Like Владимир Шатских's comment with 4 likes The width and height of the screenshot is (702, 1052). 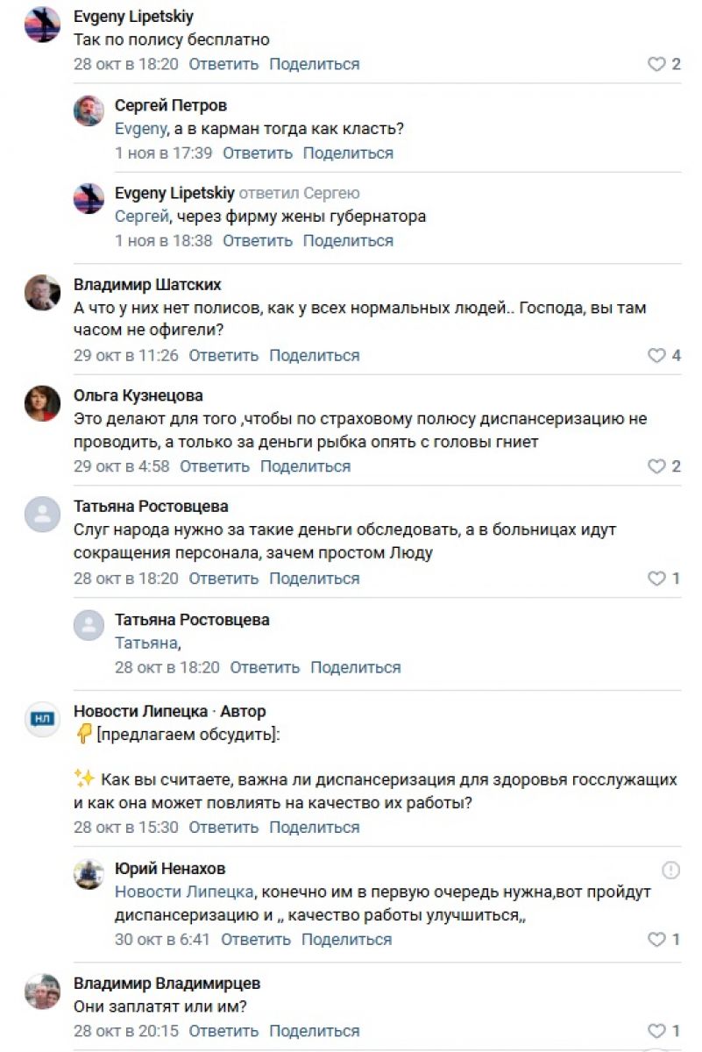(656, 355)
